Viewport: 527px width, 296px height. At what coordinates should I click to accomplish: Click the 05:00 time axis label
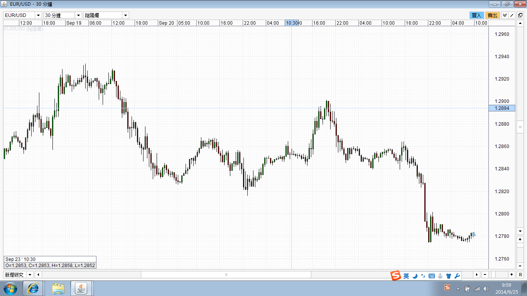point(184,23)
